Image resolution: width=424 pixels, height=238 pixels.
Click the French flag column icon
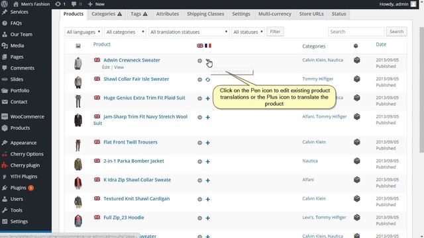208,46
